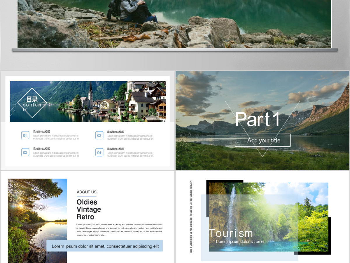Click the 'Add your title' box

coord(262,140)
